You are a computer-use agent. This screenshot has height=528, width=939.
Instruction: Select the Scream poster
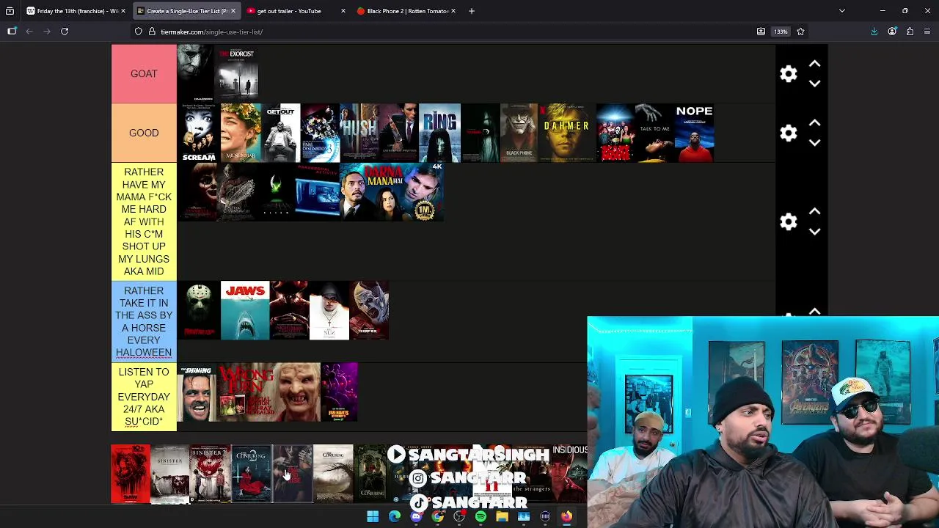pyautogui.click(x=199, y=133)
